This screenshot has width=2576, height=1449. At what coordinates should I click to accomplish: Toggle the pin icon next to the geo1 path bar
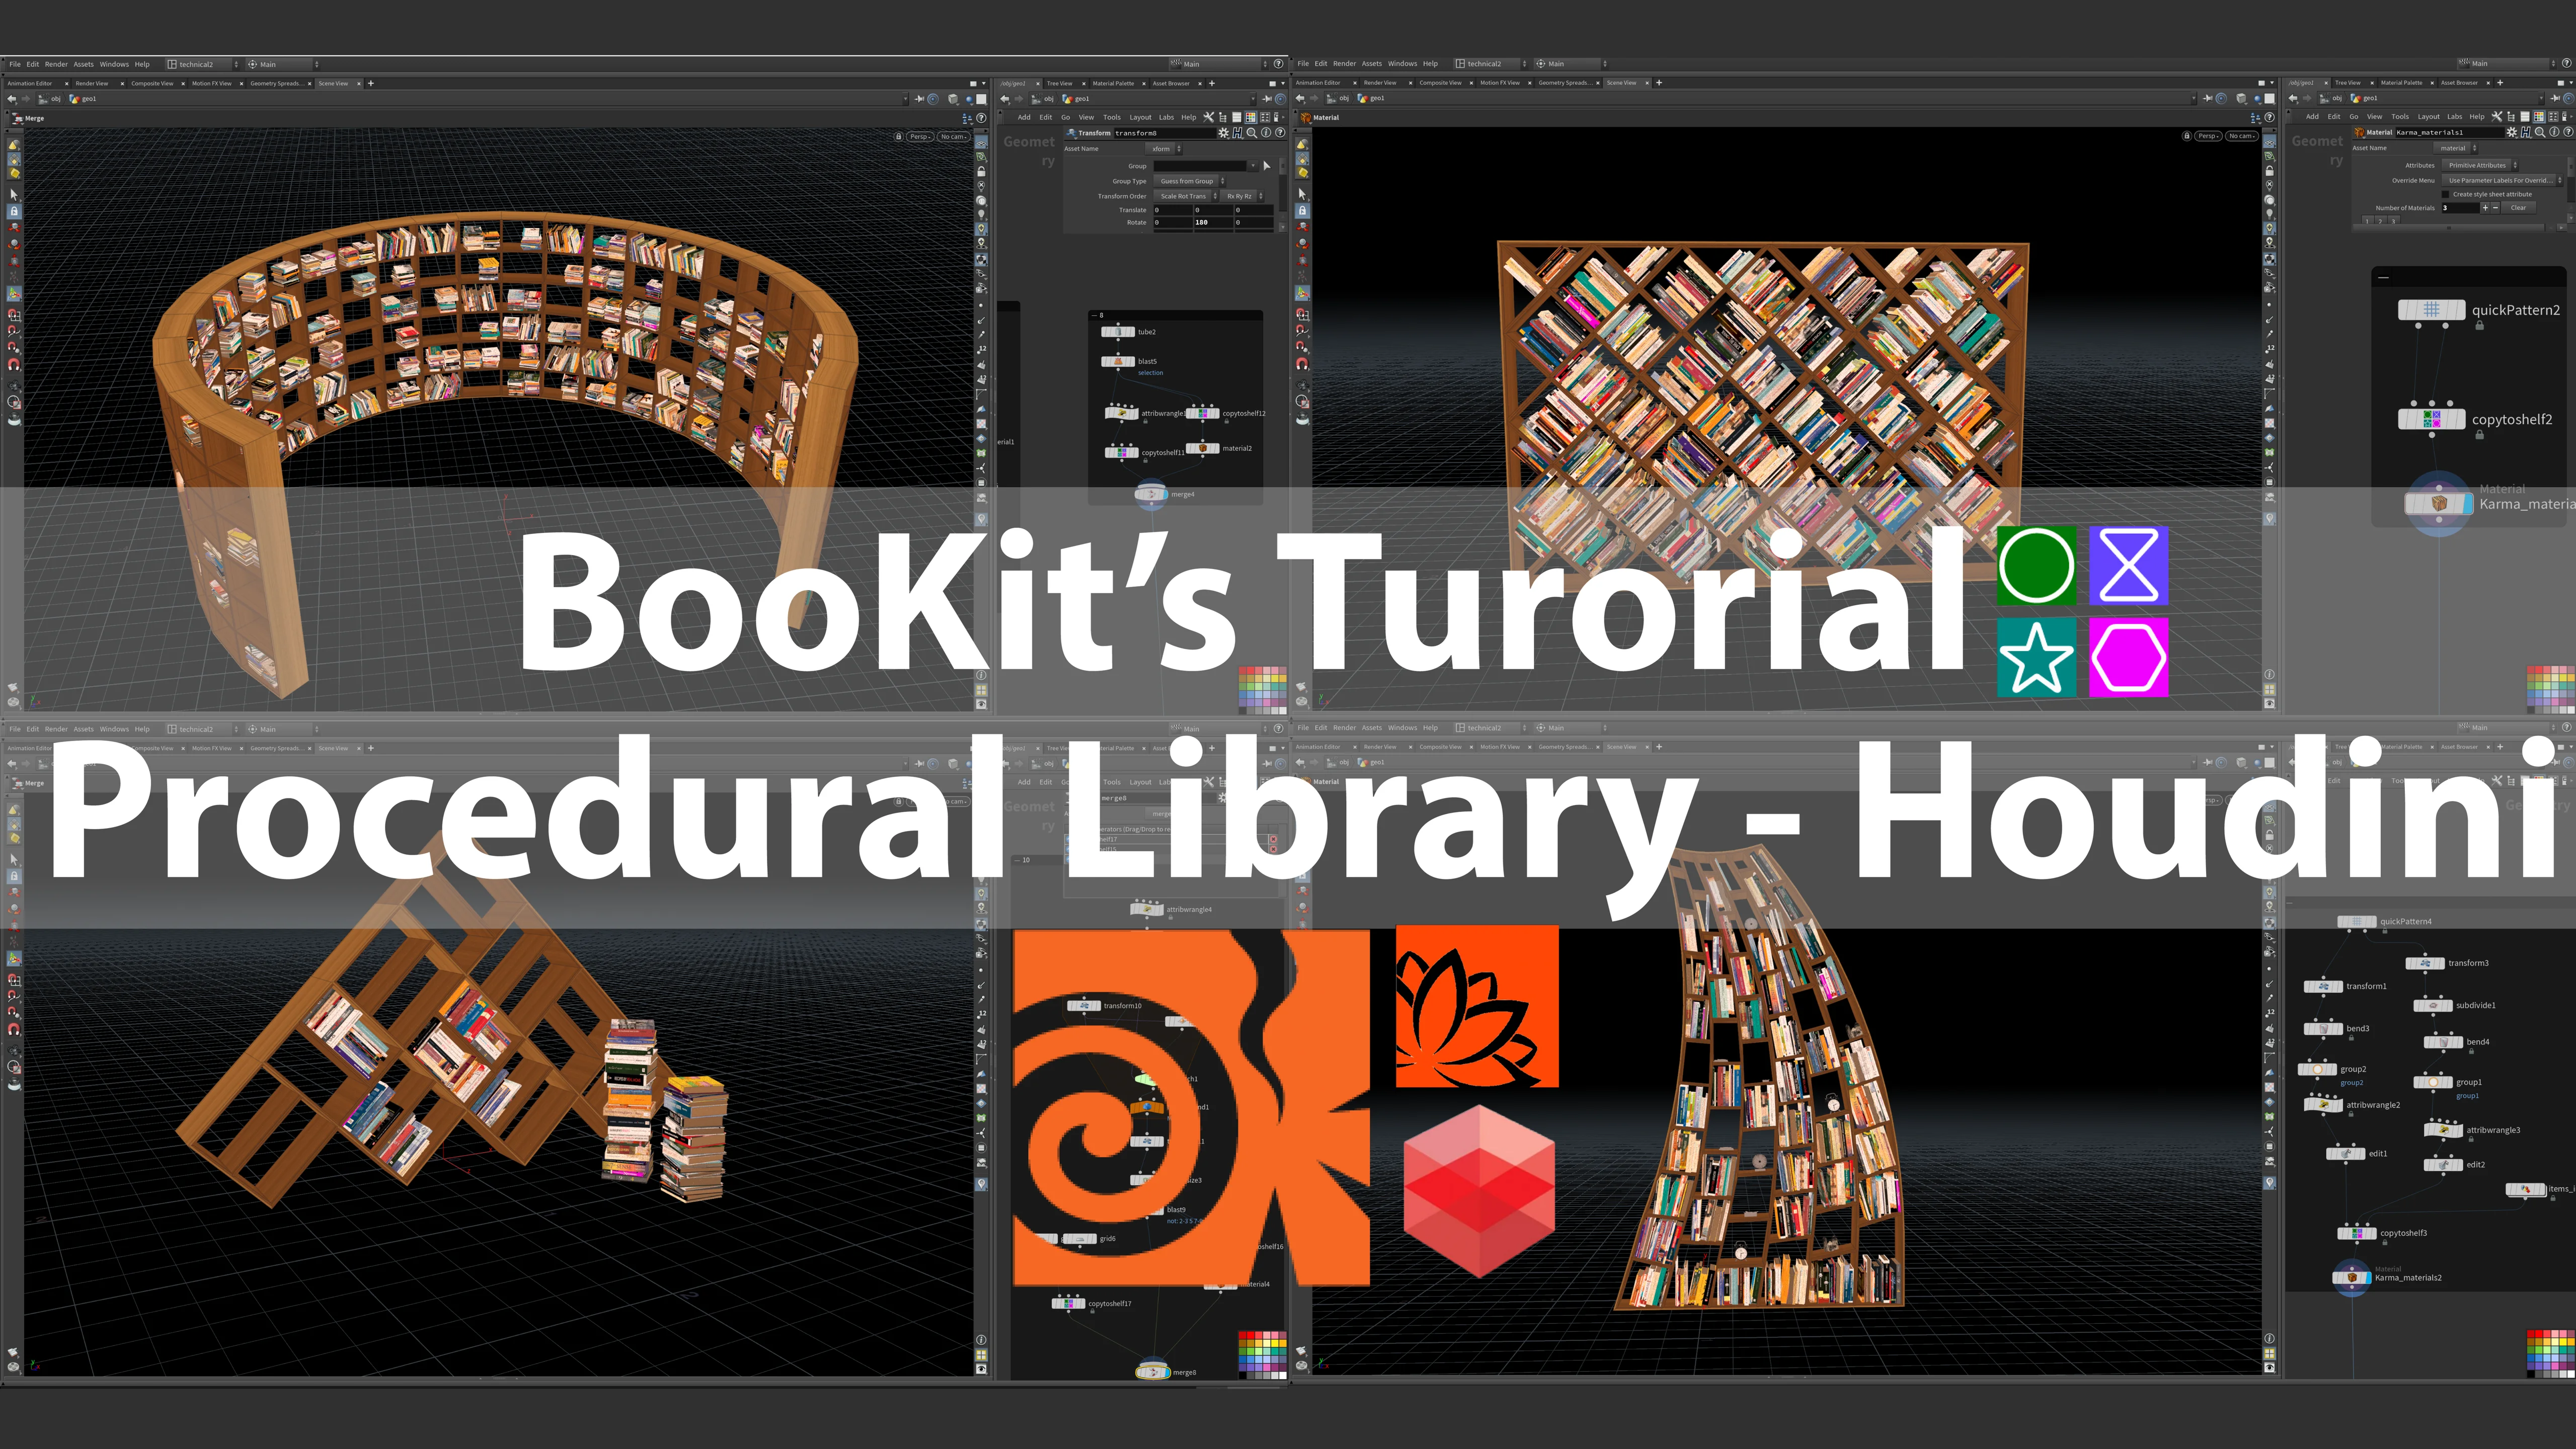1267,99
